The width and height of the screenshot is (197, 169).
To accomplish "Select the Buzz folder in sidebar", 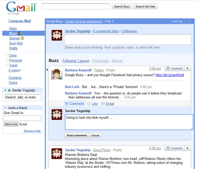I will (13, 33).
